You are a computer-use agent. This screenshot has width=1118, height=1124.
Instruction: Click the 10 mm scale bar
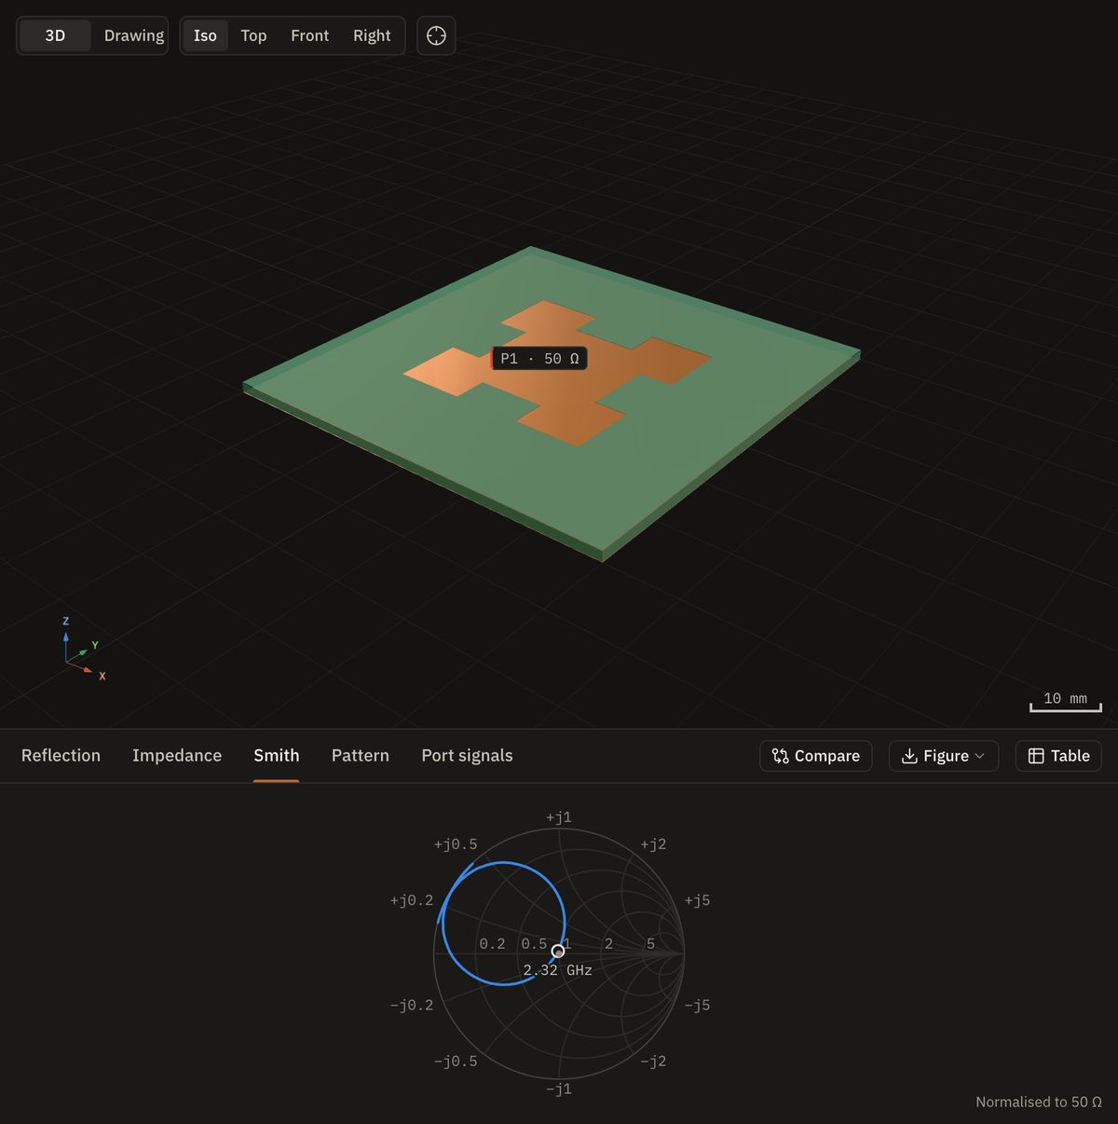point(1066,702)
